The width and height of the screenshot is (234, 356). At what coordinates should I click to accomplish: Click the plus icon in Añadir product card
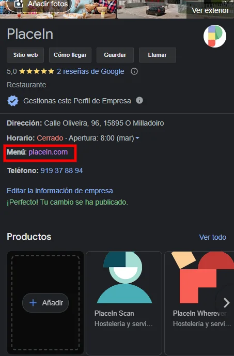(x=33, y=303)
